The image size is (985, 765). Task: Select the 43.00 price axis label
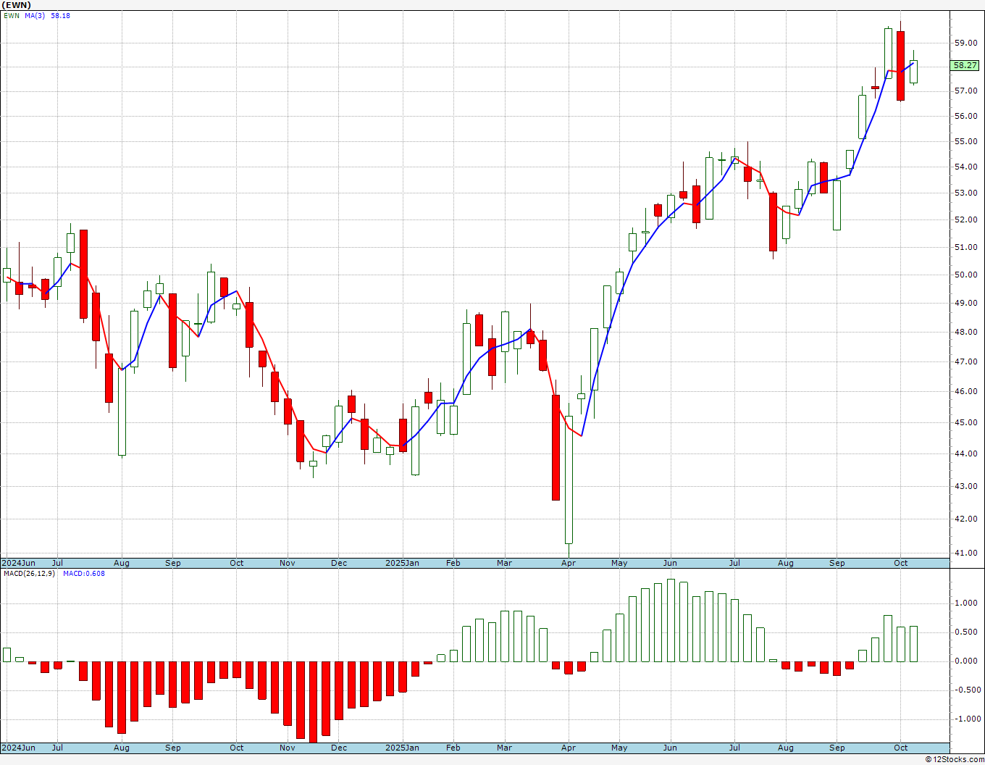(966, 487)
